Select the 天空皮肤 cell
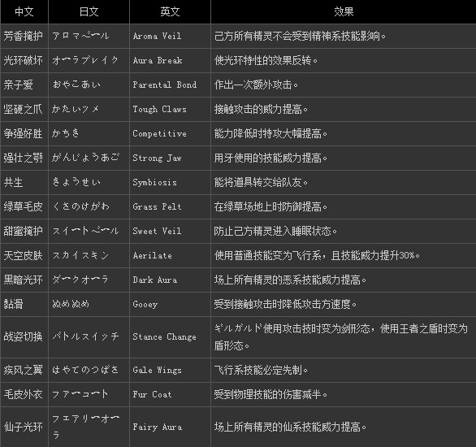 pyautogui.click(x=24, y=255)
